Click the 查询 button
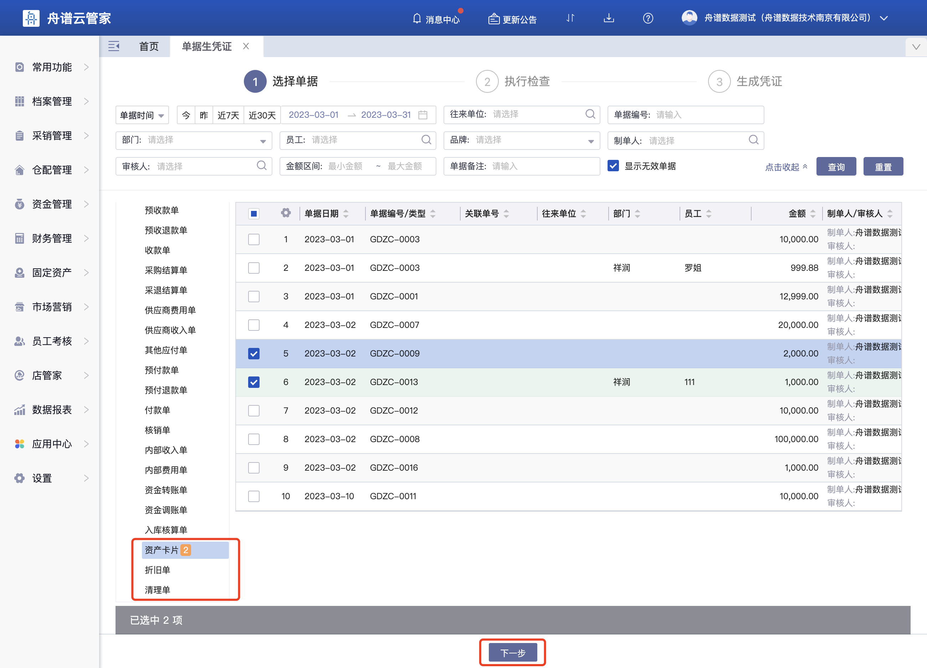 (x=836, y=167)
